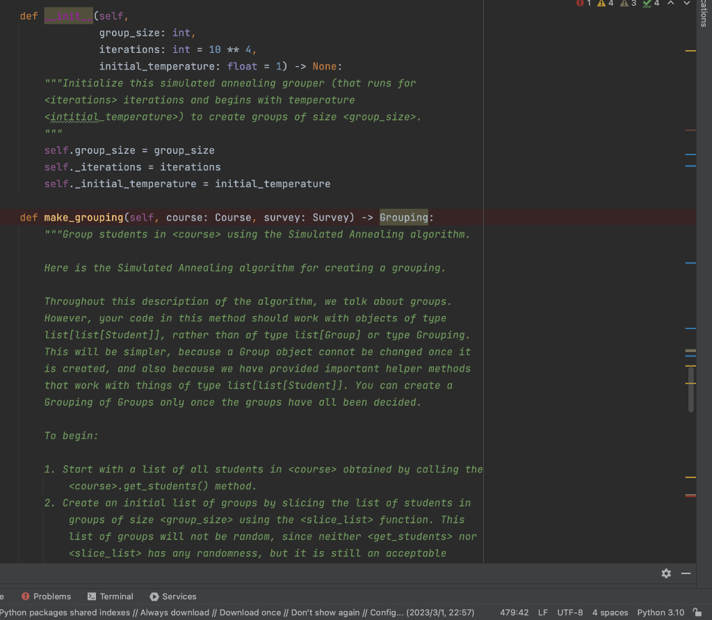Click the Services tab icon
This screenshot has height=620, width=712.
tap(154, 596)
